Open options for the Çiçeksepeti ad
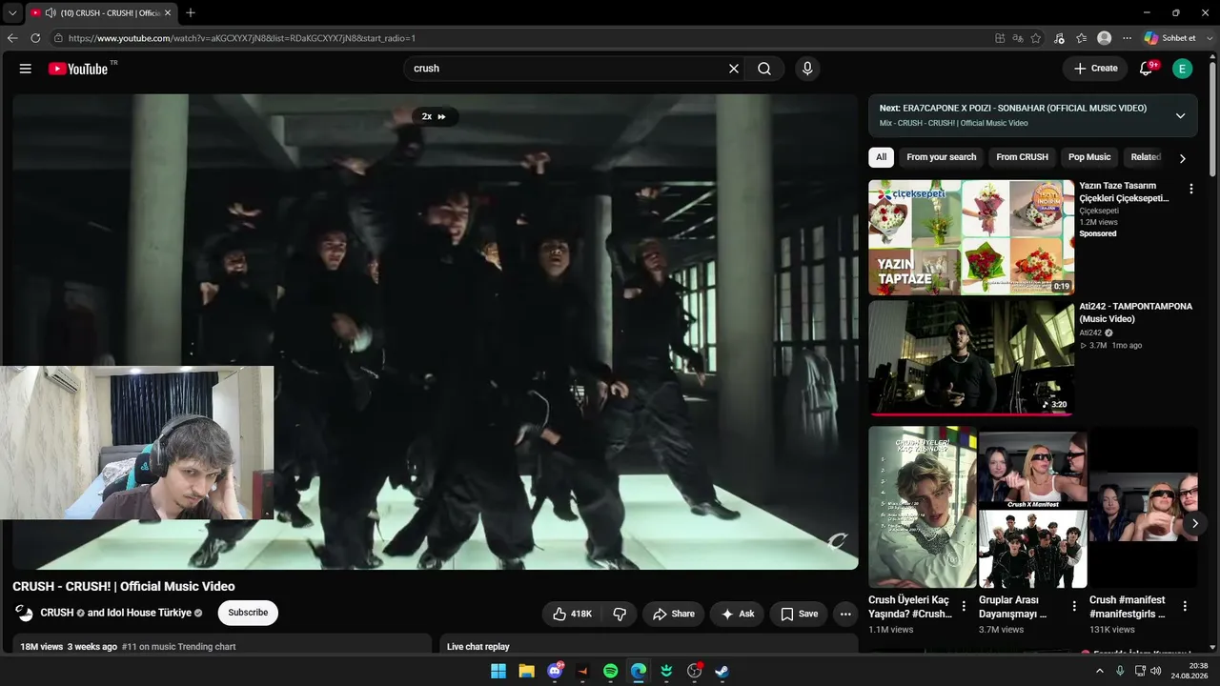Image resolution: width=1220 pixels, height=686 pixels. click(x=1191, y=189)
